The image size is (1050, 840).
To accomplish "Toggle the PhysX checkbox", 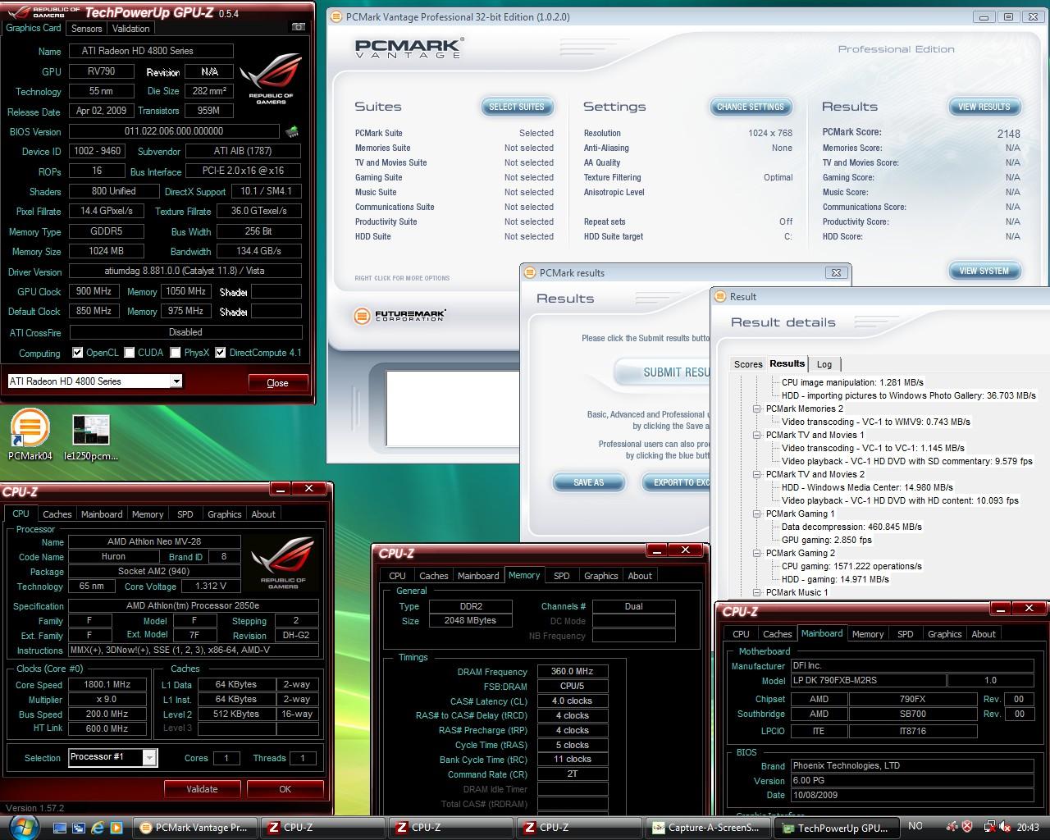I will [x=176, y=353].
